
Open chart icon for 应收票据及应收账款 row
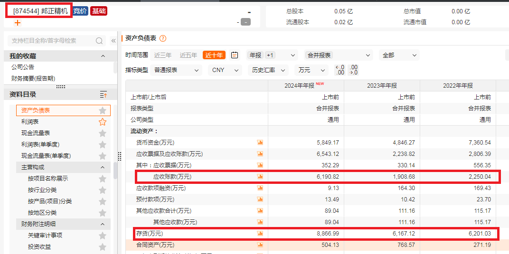(x=260, y=154)
